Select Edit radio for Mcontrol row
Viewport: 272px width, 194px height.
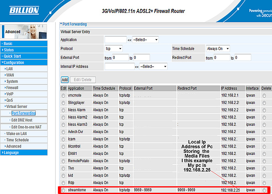click(x=63, y=147)
